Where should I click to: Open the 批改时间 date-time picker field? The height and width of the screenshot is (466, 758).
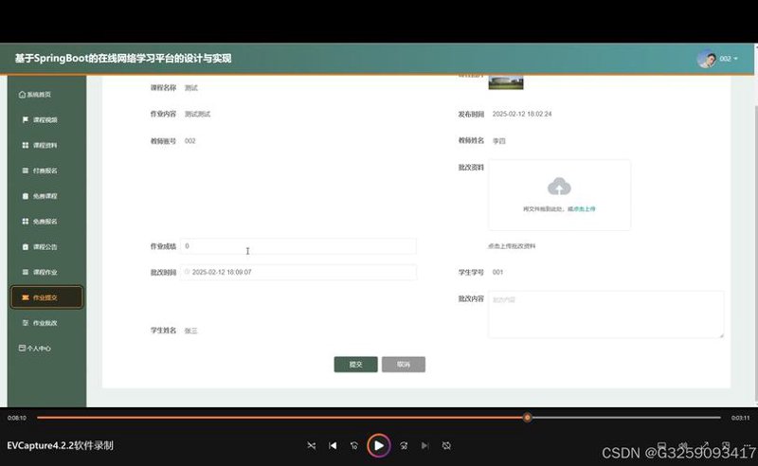tap(298, 272)
